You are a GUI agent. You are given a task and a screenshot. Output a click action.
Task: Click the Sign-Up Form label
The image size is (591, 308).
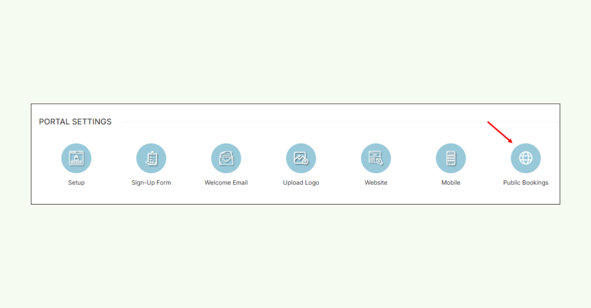(151, 182)
